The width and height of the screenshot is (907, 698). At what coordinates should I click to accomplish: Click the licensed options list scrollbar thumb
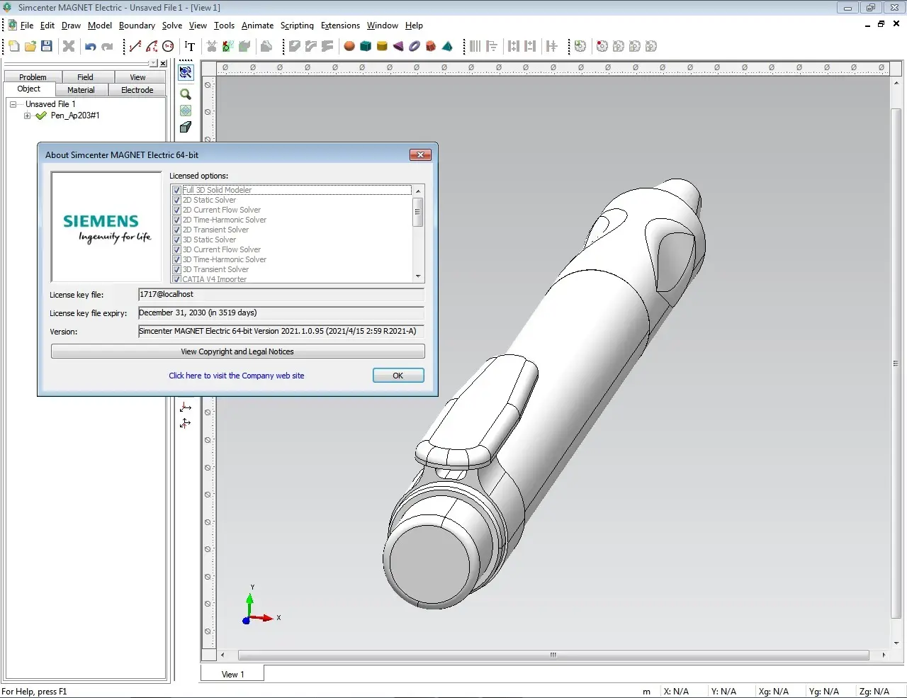(417, 211)
